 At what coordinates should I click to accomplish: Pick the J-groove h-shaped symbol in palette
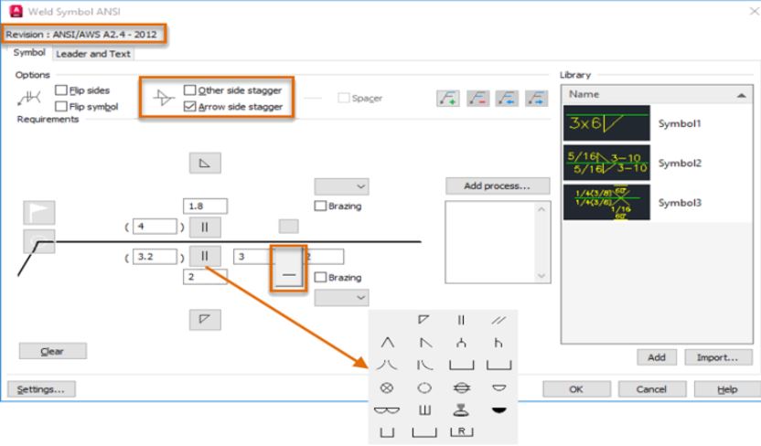498,342
